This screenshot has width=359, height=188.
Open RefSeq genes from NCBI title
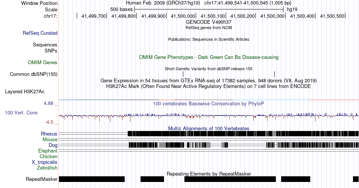(x=209, y=28)
